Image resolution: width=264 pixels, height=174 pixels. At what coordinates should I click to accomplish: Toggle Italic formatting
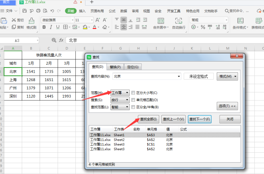(x=51, y=27)
